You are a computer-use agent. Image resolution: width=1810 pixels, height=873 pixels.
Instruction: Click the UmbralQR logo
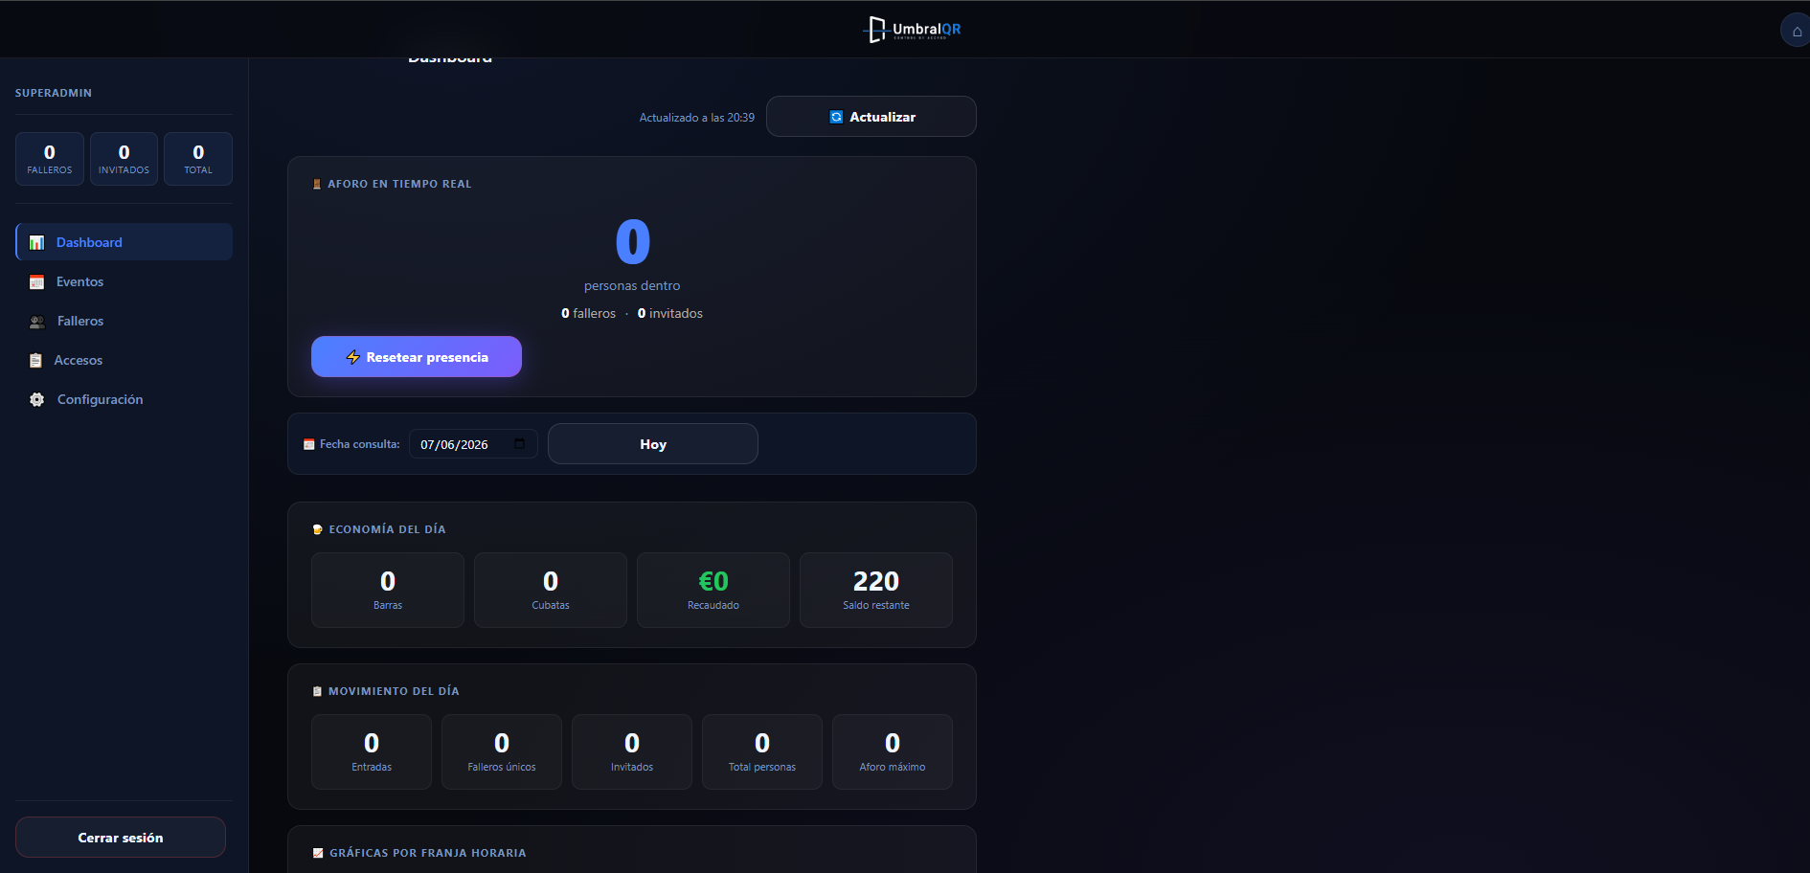click(912, 30)
